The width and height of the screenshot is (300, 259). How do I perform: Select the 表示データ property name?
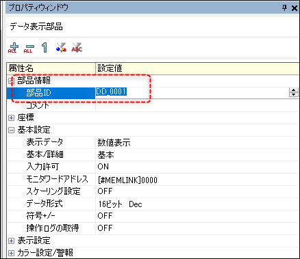coord(45,142)
